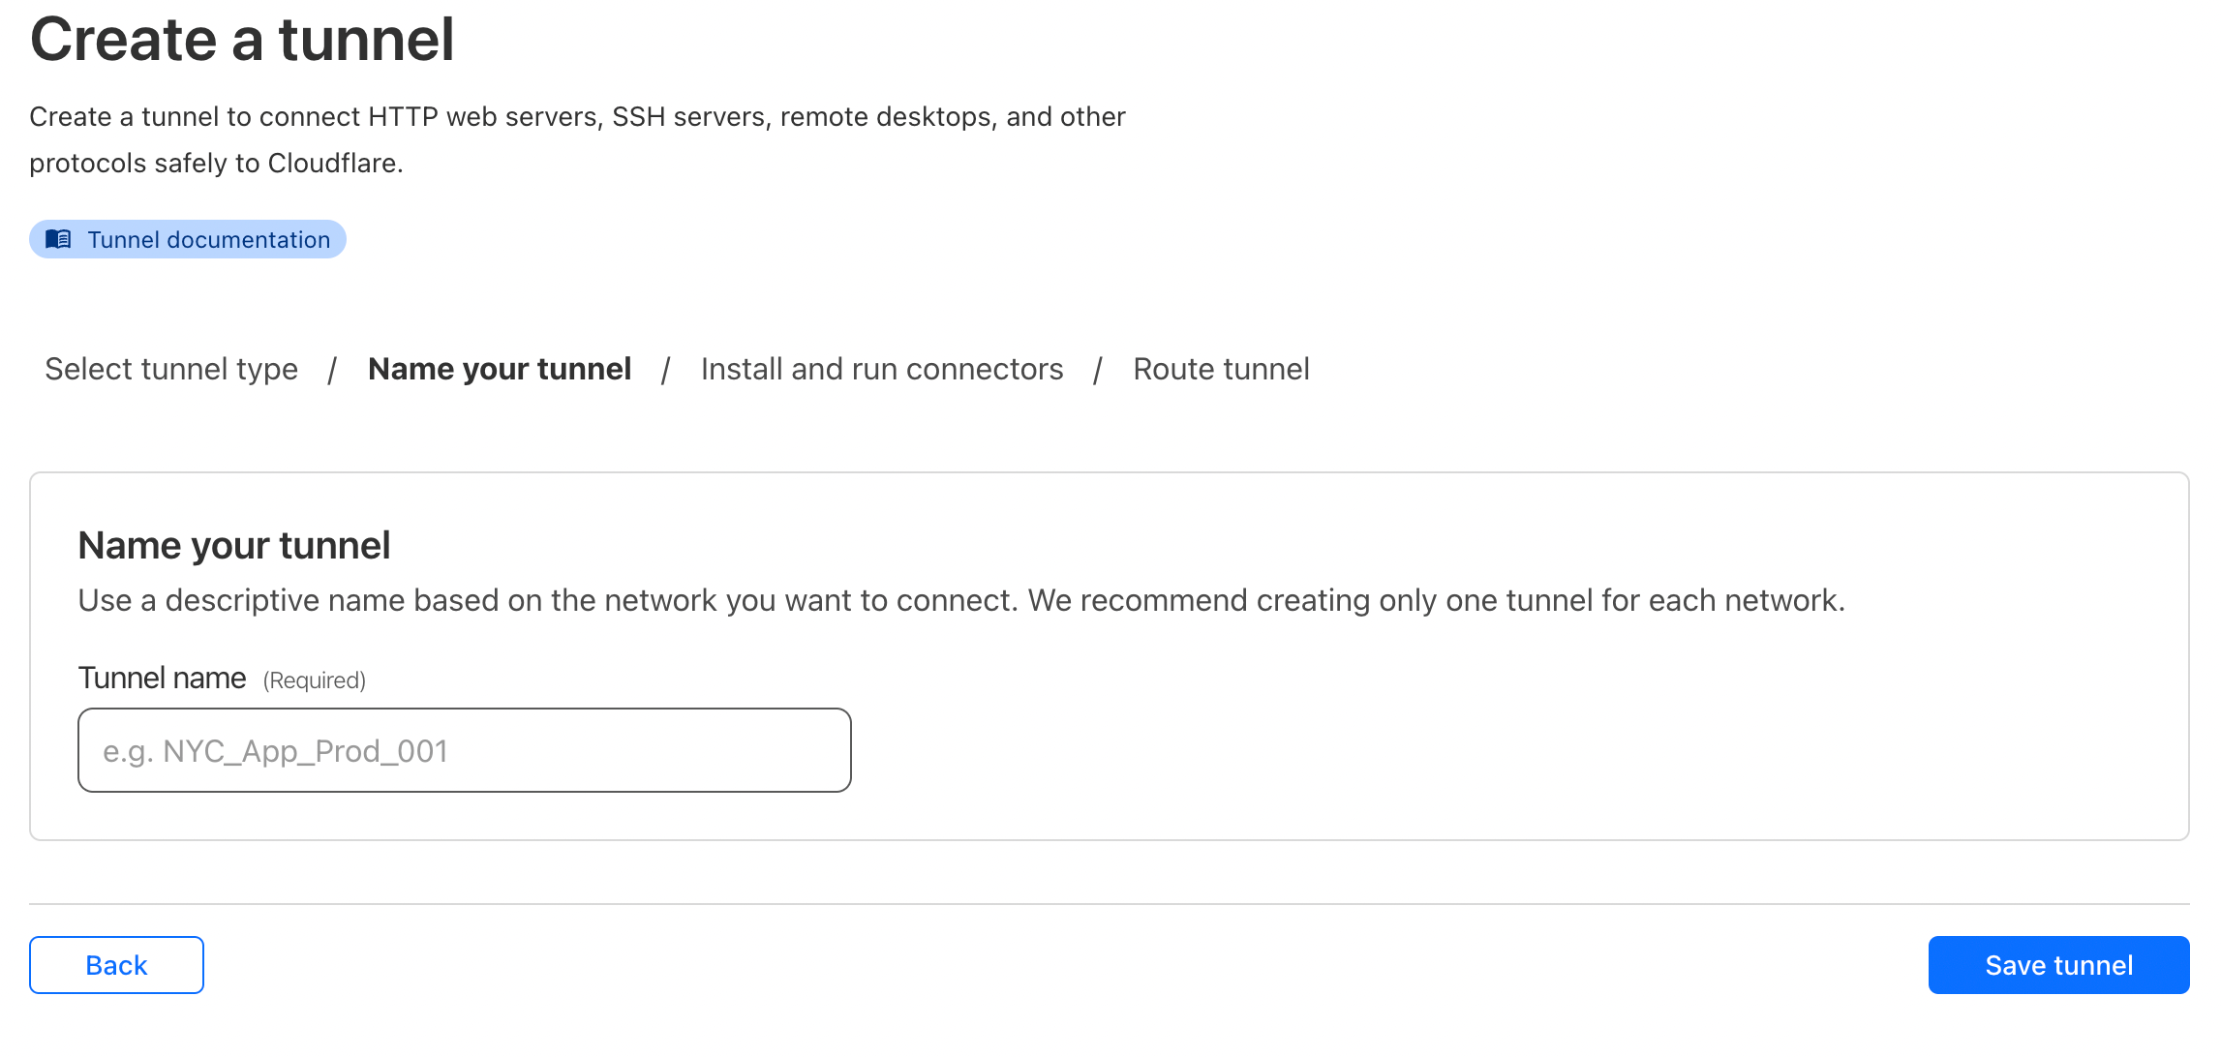Click the slash after Select tunnel type
Viewport: 2221px width, 1057px height.
[332, 369]
